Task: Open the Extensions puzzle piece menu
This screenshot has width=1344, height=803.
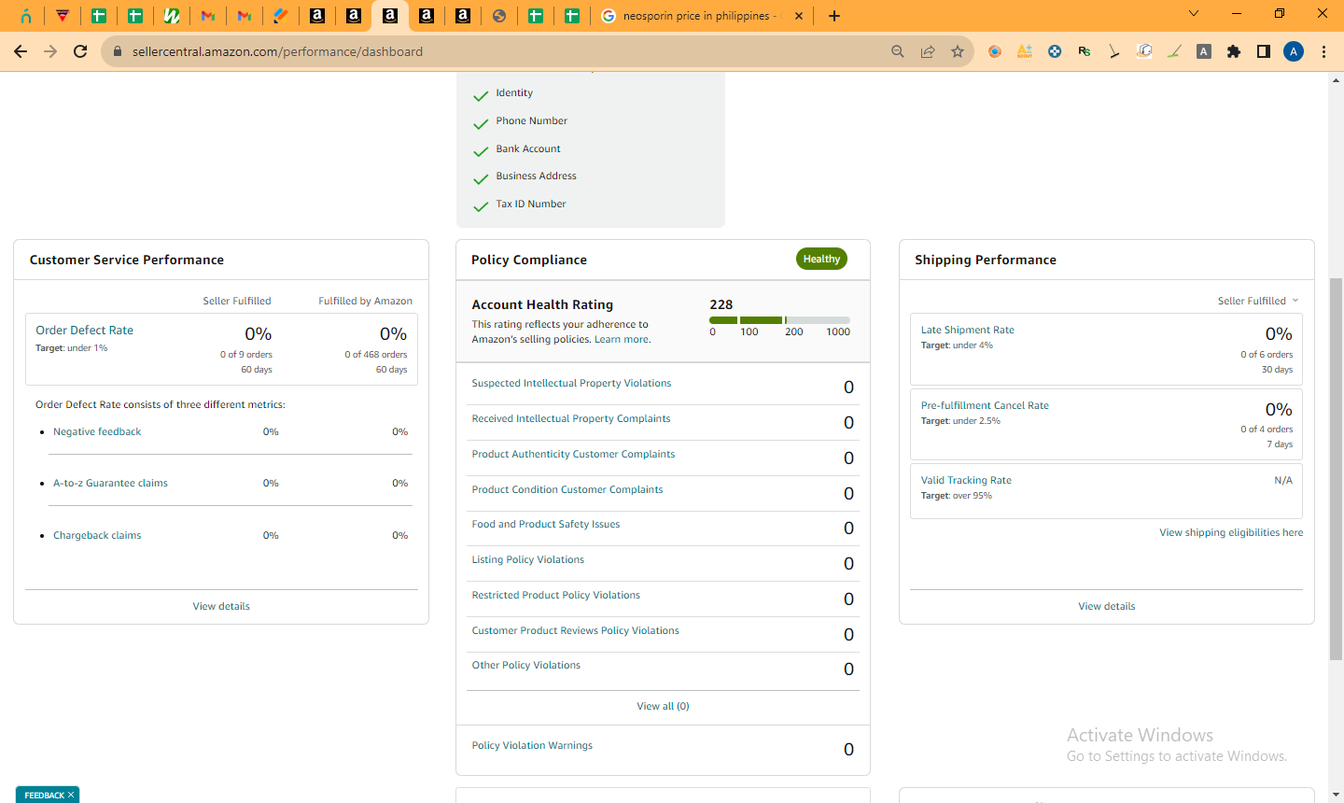Action: point(1234,51)
